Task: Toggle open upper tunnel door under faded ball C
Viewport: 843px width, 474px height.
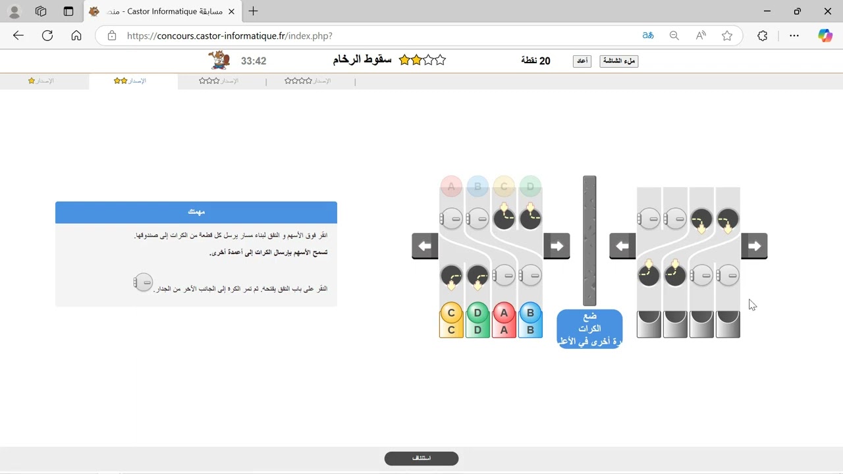Action: pyautogui.click(x=504, y=219)
